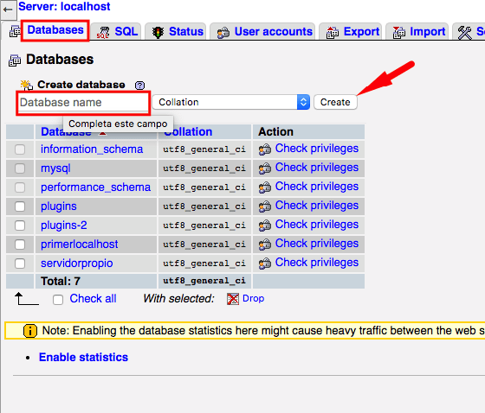Click the back arrow next to Server: localhost
Viewport: 485px width, 413px height.
point(8,10)
